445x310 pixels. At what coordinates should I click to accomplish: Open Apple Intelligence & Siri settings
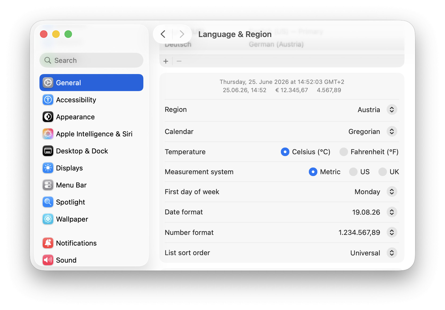point(91,134)
